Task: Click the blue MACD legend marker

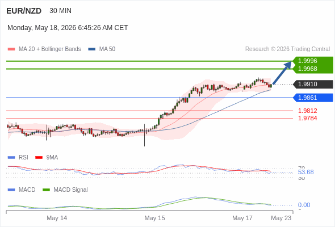Action: point(11,190)
